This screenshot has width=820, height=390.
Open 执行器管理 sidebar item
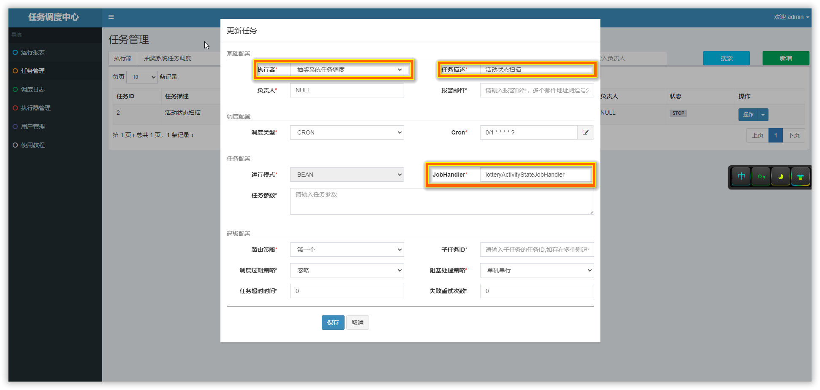pos(36,108)
